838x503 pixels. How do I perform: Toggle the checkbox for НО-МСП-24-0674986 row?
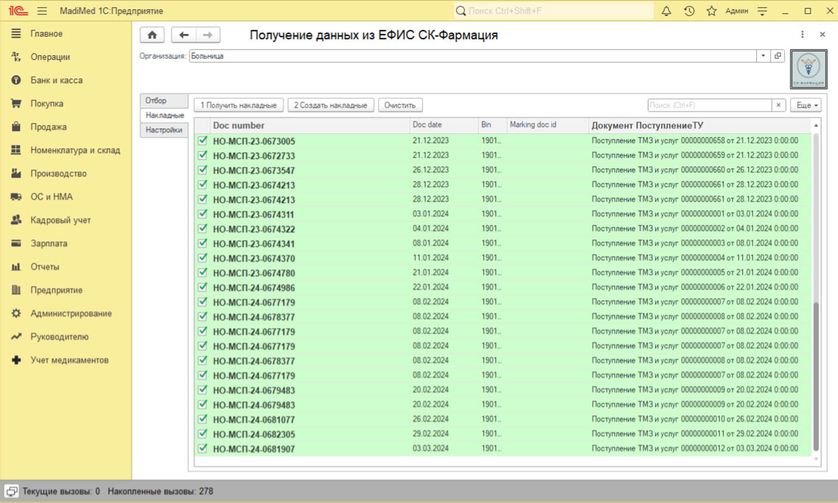tap(203, 287)
